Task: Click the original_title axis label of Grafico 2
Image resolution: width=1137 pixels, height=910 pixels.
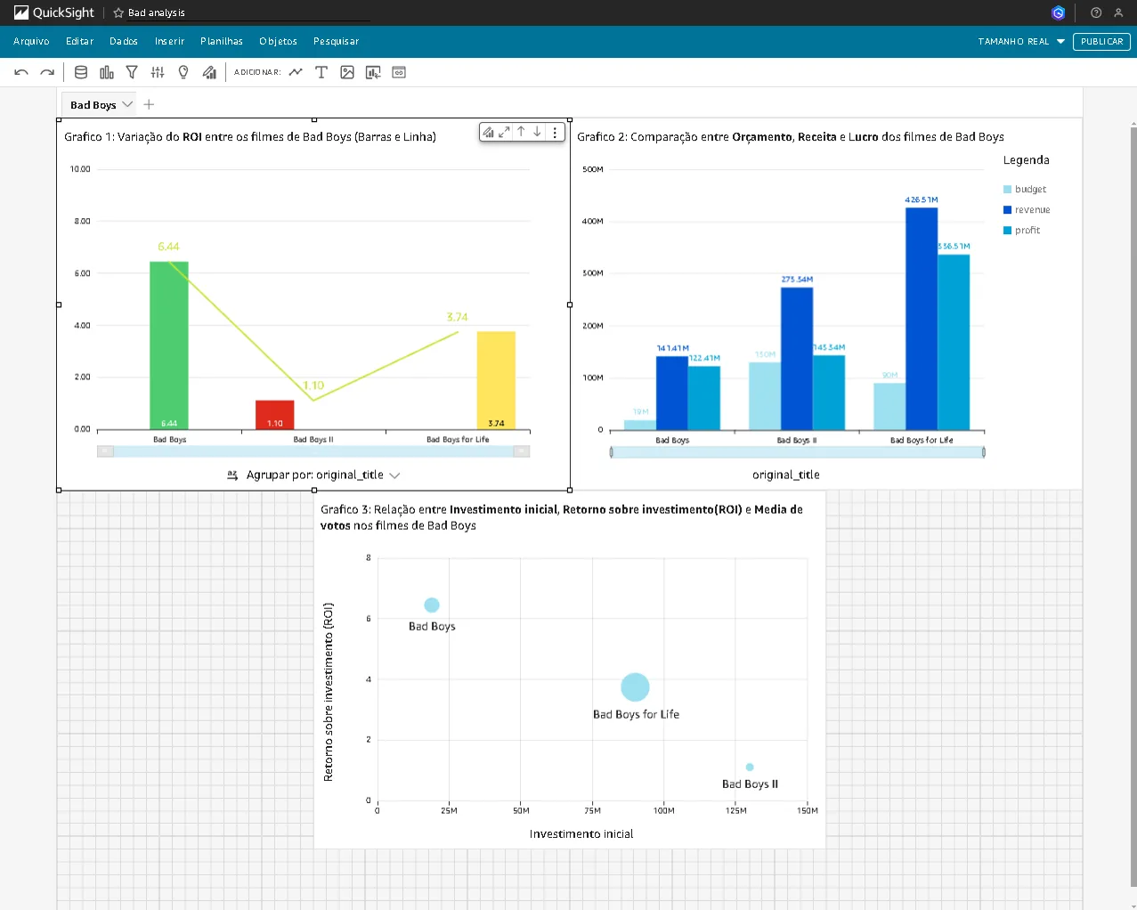Action: tap(786, 475)
